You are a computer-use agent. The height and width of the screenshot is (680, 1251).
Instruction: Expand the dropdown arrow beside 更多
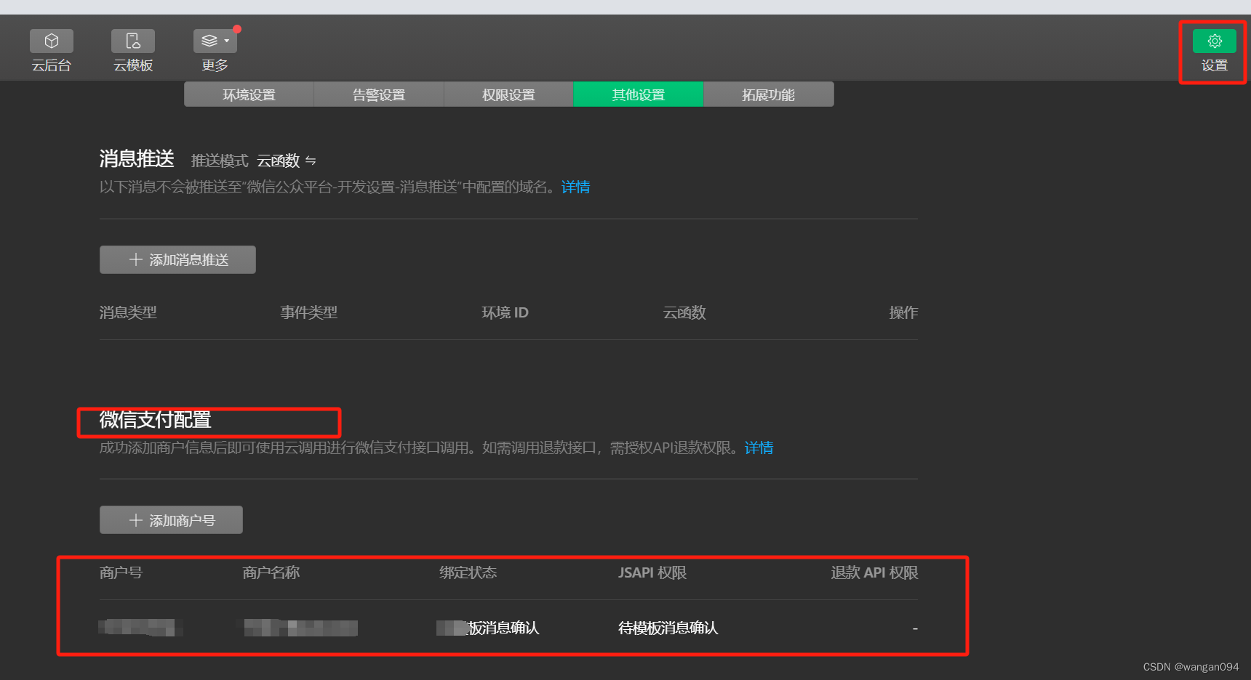[x=225, y=41]
